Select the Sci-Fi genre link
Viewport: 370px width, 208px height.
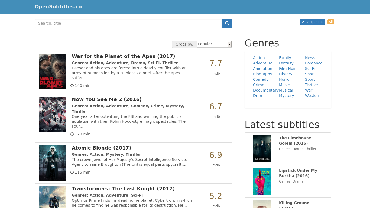(x=310, y=69)
